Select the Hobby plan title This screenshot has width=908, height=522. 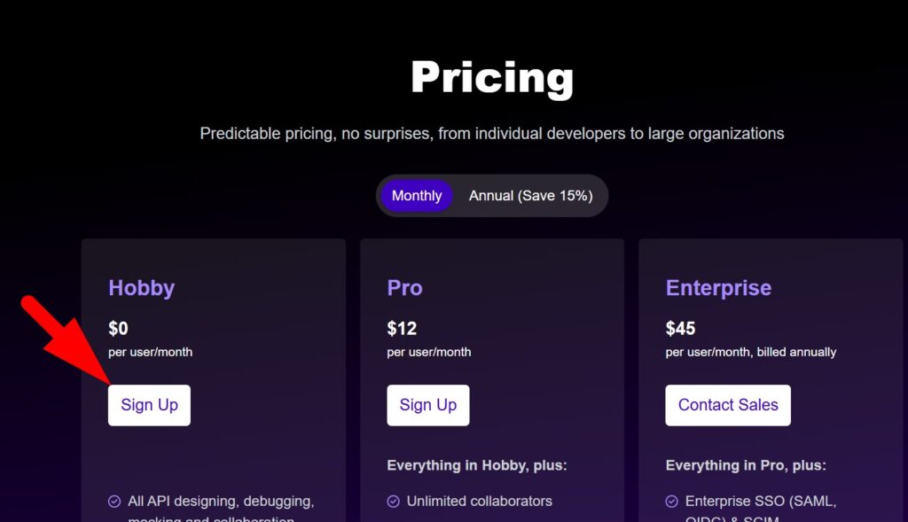pyautogui.click(x=141, y=288)
